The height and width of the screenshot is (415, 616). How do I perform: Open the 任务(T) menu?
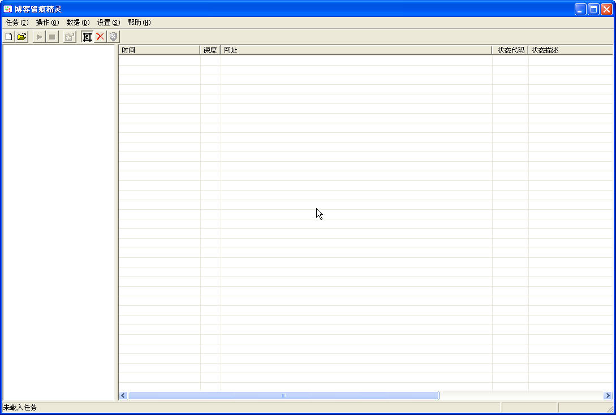pyautogui.click(x=18, y=23)
